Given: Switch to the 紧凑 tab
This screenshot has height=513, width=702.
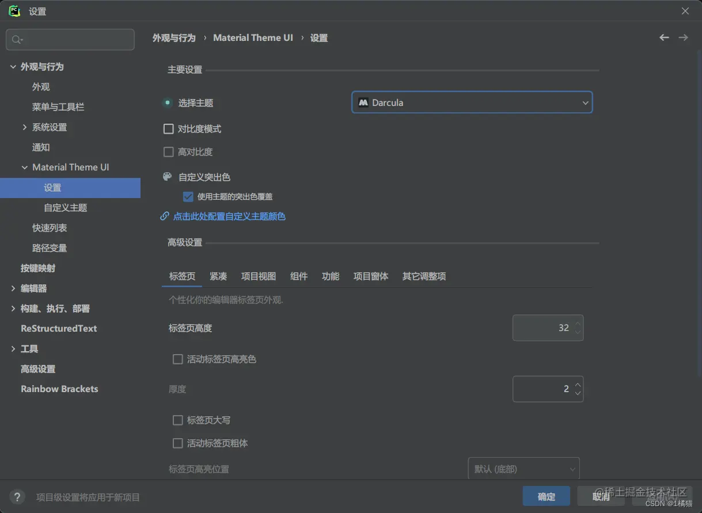Looking at the screenshot, I should (218, 276).
